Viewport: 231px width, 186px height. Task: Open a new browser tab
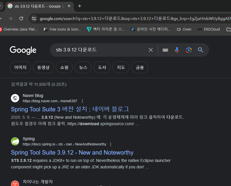pyautogui.click(x=80, y=6)
